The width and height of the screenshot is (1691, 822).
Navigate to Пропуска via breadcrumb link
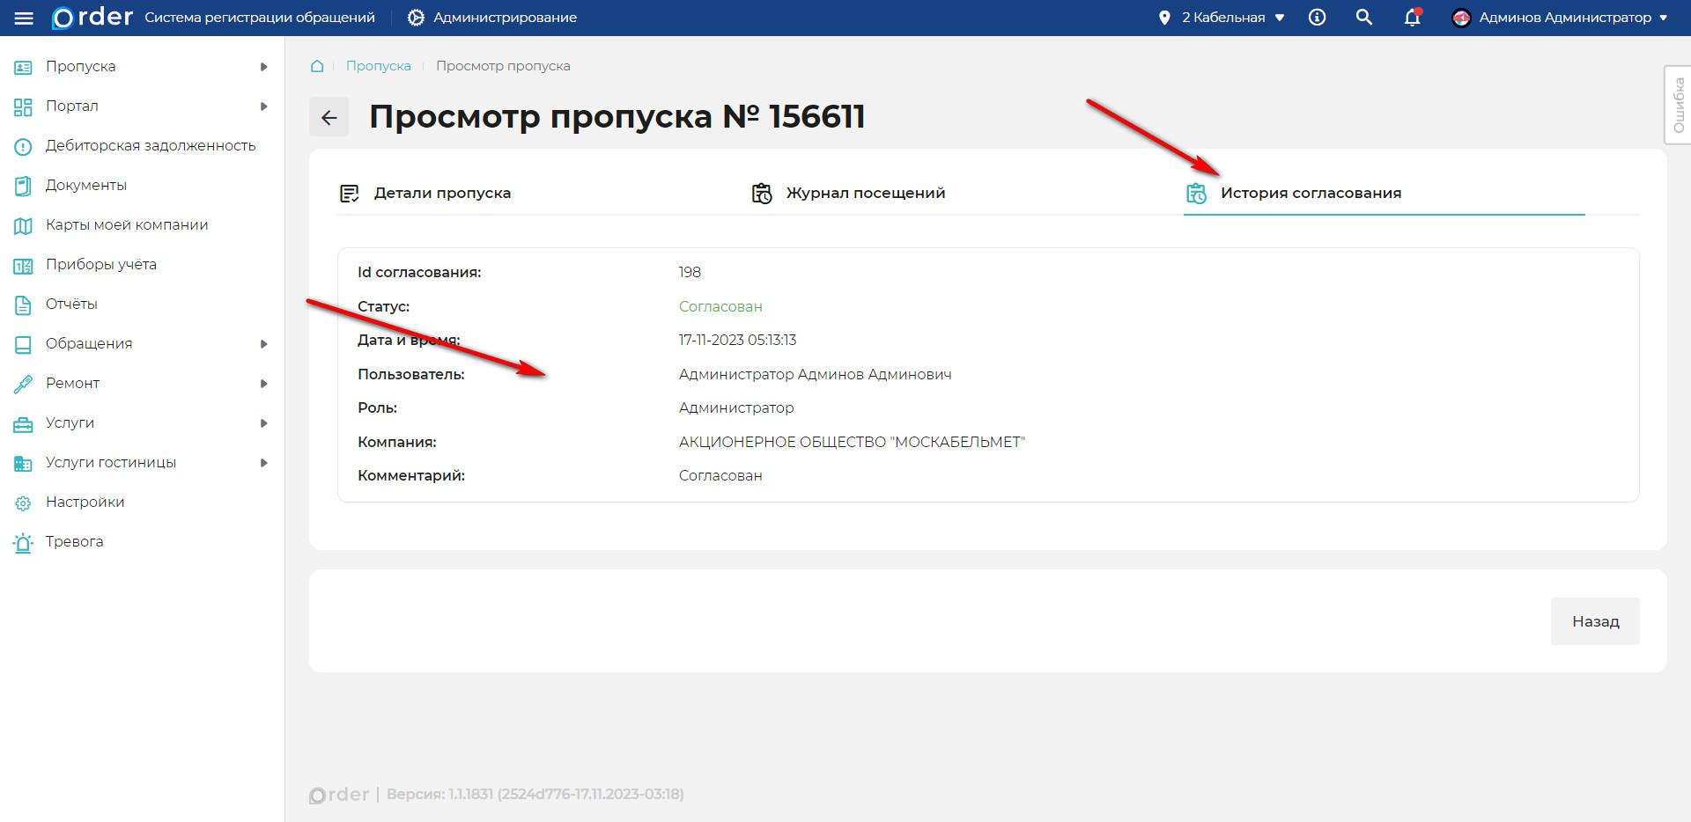click(379, 65)
